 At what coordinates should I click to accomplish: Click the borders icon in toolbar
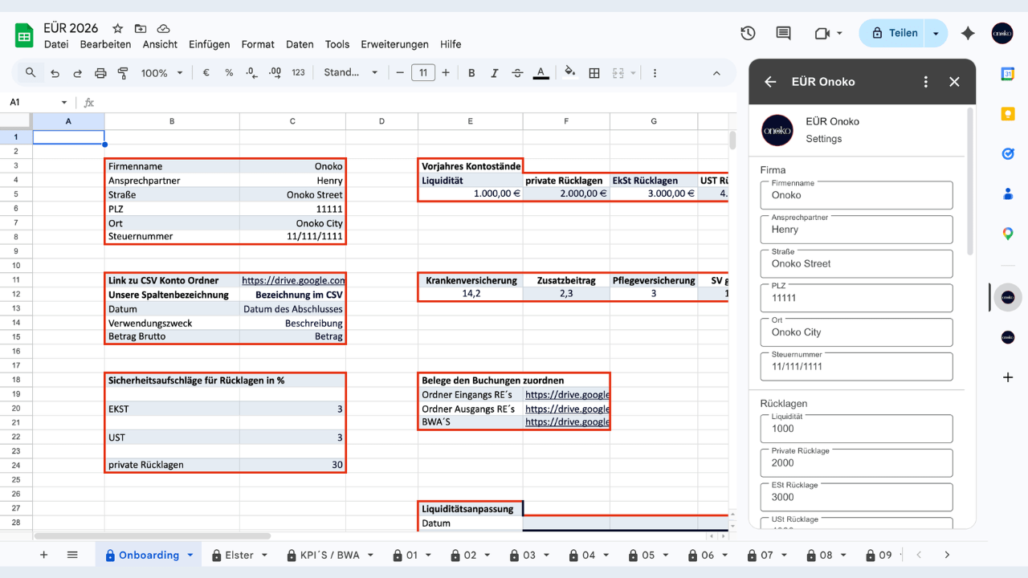click(x=594, y=73)
